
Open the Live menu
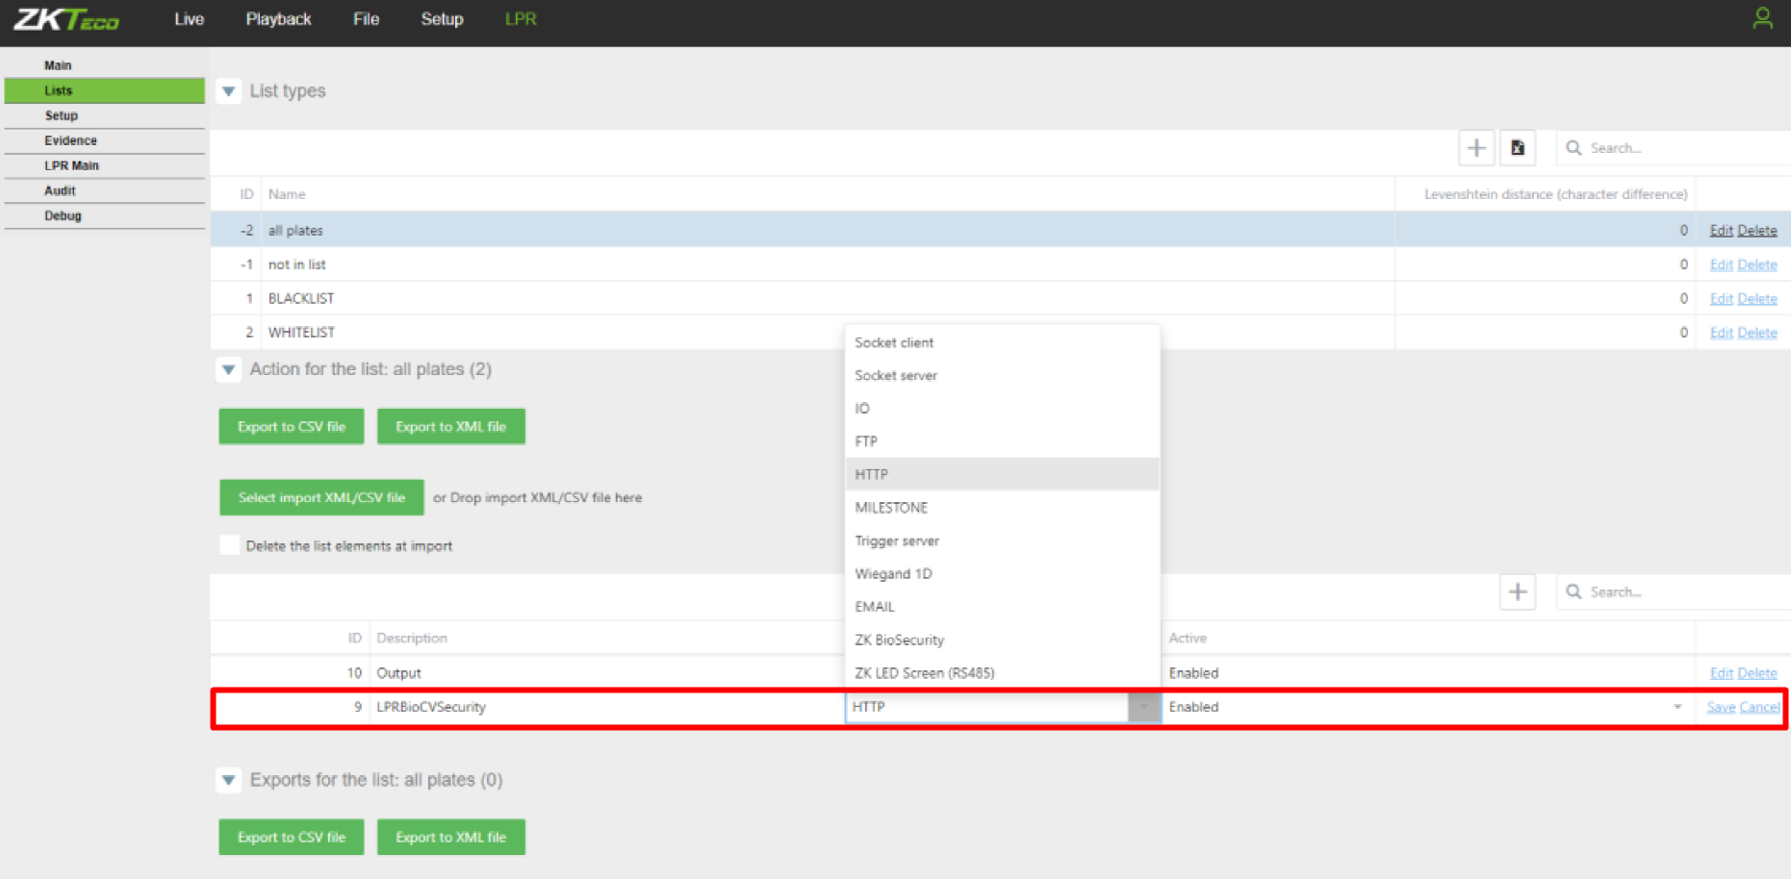(x=189, y=19)
